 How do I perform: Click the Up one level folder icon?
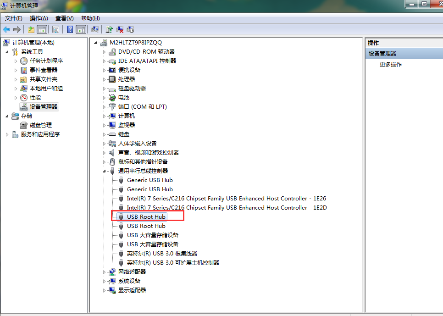point(31,29)
